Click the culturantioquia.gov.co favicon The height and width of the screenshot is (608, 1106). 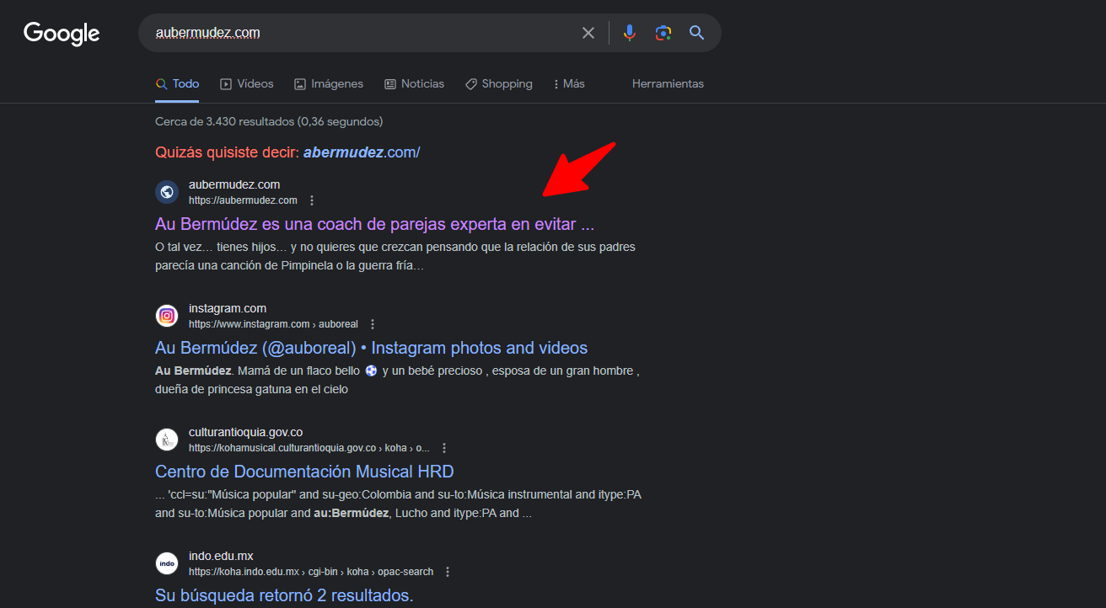(x=167, y=440)
